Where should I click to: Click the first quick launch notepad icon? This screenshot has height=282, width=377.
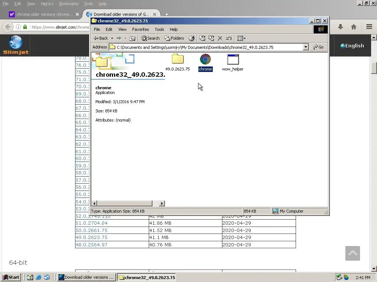(x=30, y=278)
